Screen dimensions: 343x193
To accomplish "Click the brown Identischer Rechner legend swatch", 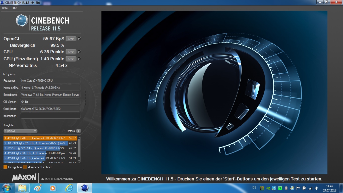I will pos(25,167).
